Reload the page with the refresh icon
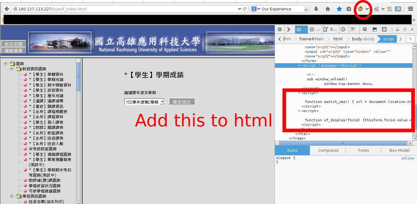Viewport: 417px width, 204px height. pyautogui.click(x=245, y=9)
